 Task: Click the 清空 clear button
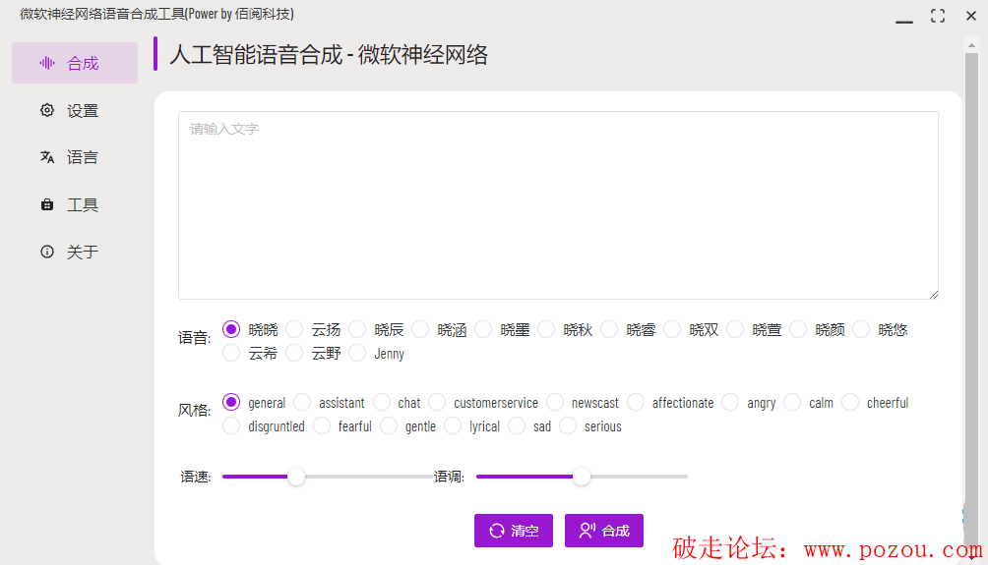[x=514, y=531]
